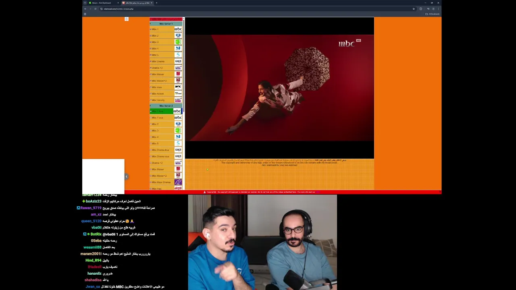Click chat username shahadisa
Image resolution: width=516 pixels, height=290 pixels.
pyautogui.click(x=93, y=280)
